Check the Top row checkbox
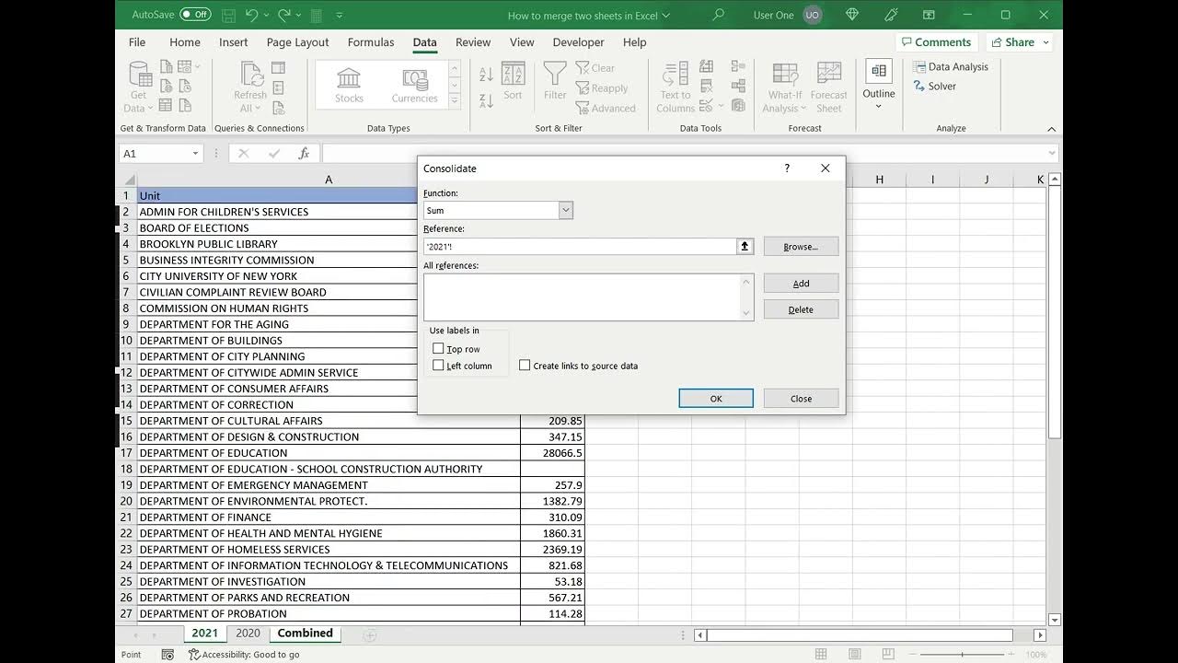The height and width of the screenshot is (663, 1178). [x=438, y=349]
